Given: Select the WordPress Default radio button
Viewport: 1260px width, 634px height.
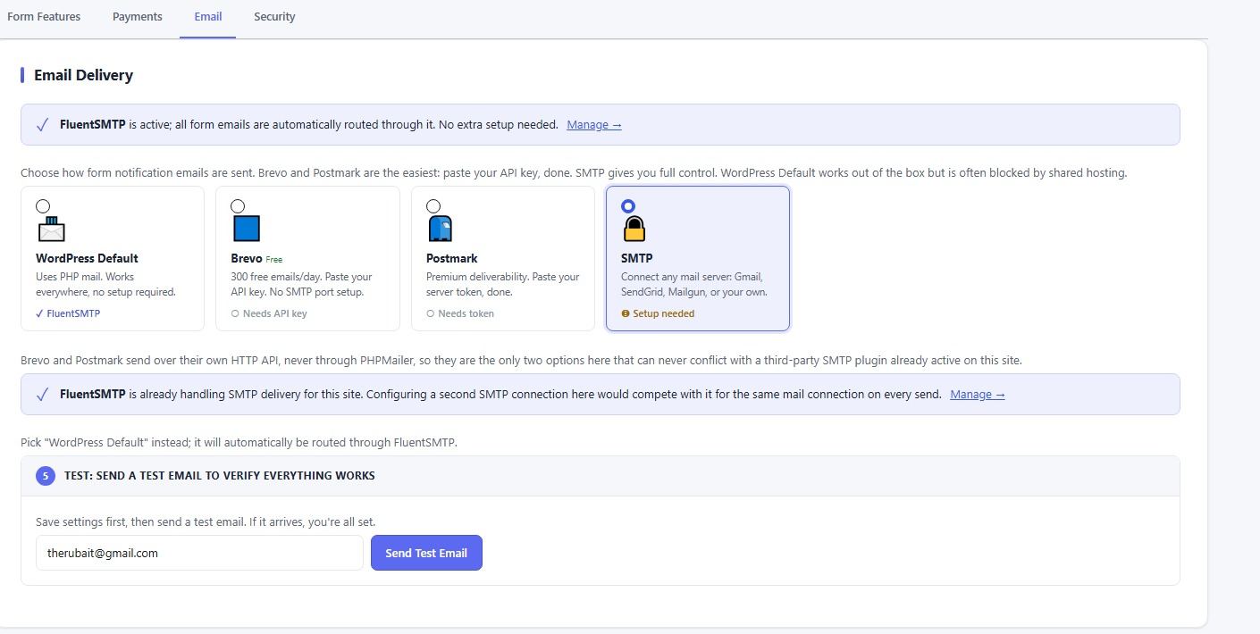Looking at the screenshot, I should (x=43, y=206).
